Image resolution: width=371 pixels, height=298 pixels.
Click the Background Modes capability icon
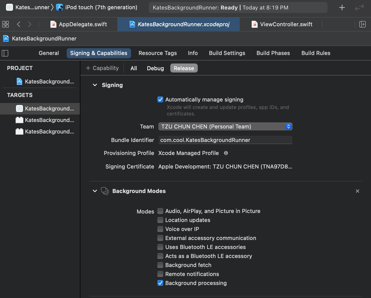pos(105,191)
